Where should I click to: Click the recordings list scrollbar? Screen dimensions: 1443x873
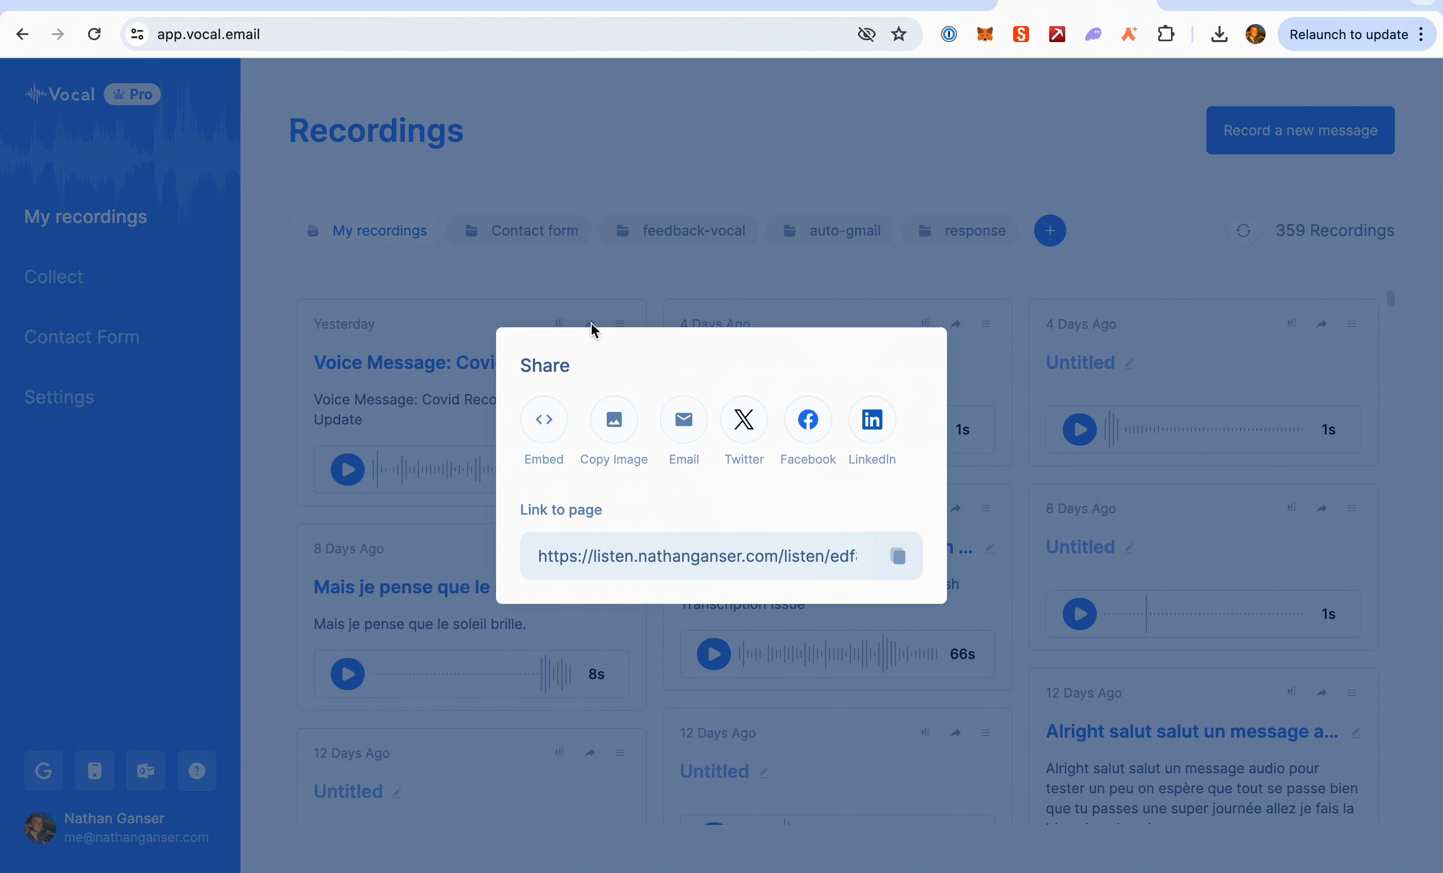(1391, 299)
